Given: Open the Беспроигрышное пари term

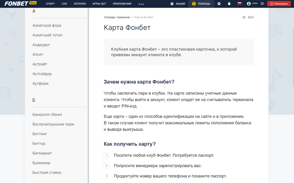Looking at the screenshot, I should tap(53, 124).
